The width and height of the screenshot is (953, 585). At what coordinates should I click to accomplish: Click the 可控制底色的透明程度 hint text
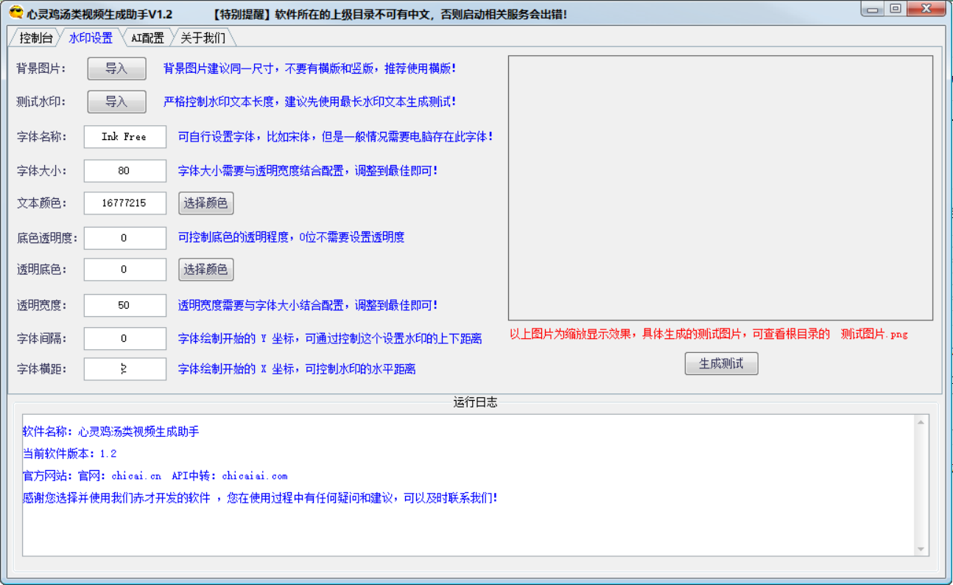pos(292,238)
